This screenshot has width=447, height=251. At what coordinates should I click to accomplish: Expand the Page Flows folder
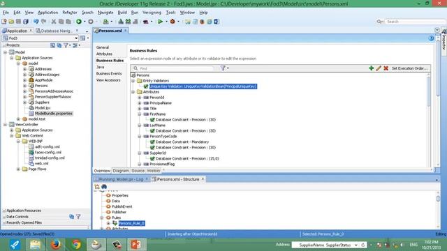18,169
